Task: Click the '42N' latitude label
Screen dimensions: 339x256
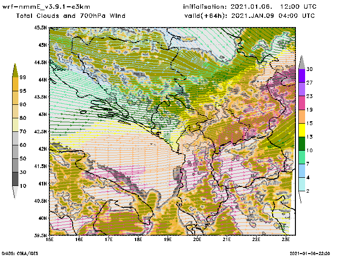Action: point(42,149)
